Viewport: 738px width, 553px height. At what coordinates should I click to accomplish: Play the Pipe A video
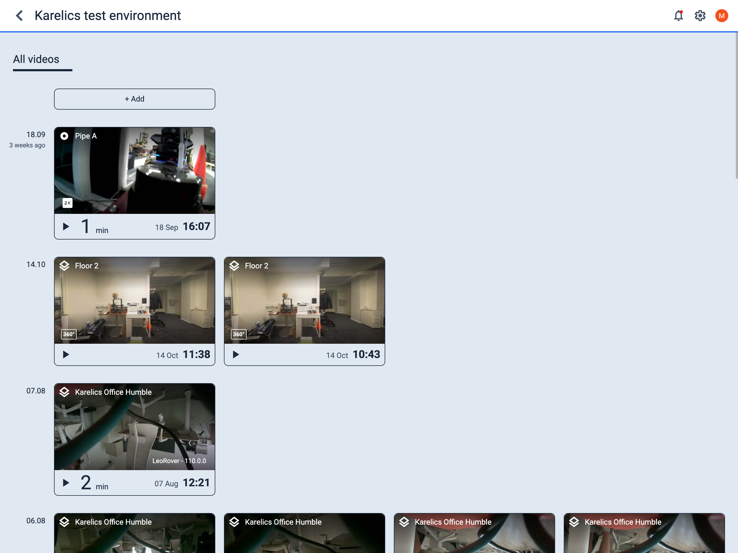coord(66,226)
